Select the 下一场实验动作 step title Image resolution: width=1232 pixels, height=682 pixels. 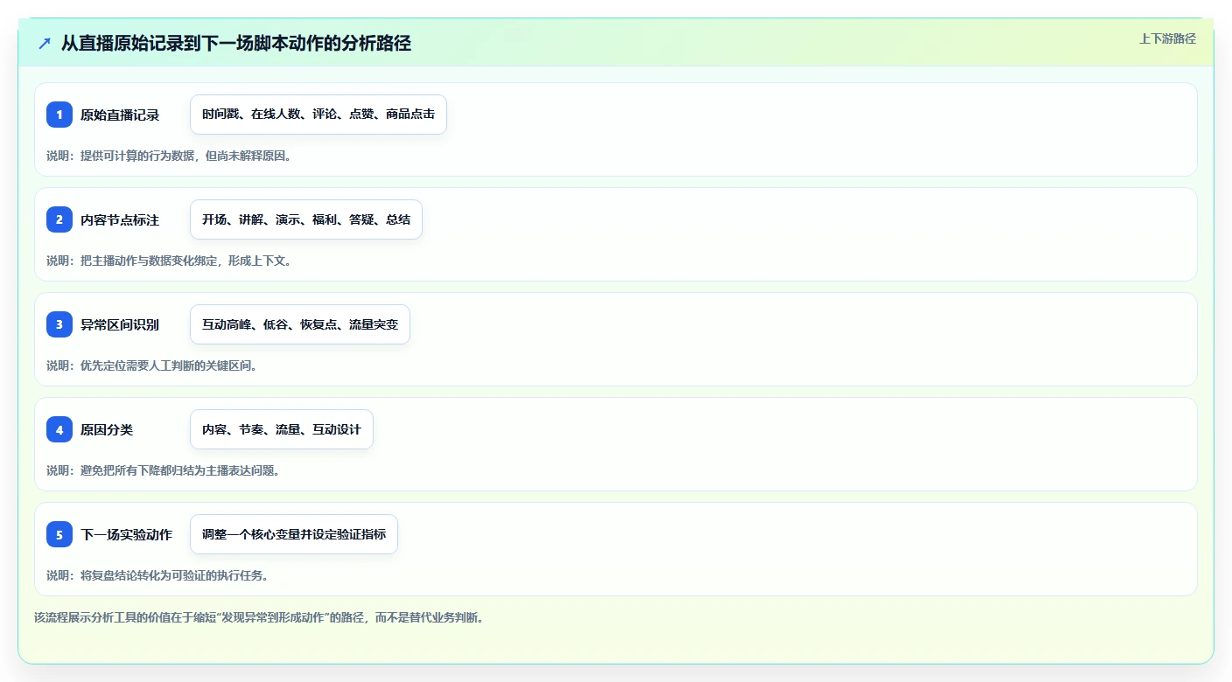pyautogui.click(x=126, y=534)
